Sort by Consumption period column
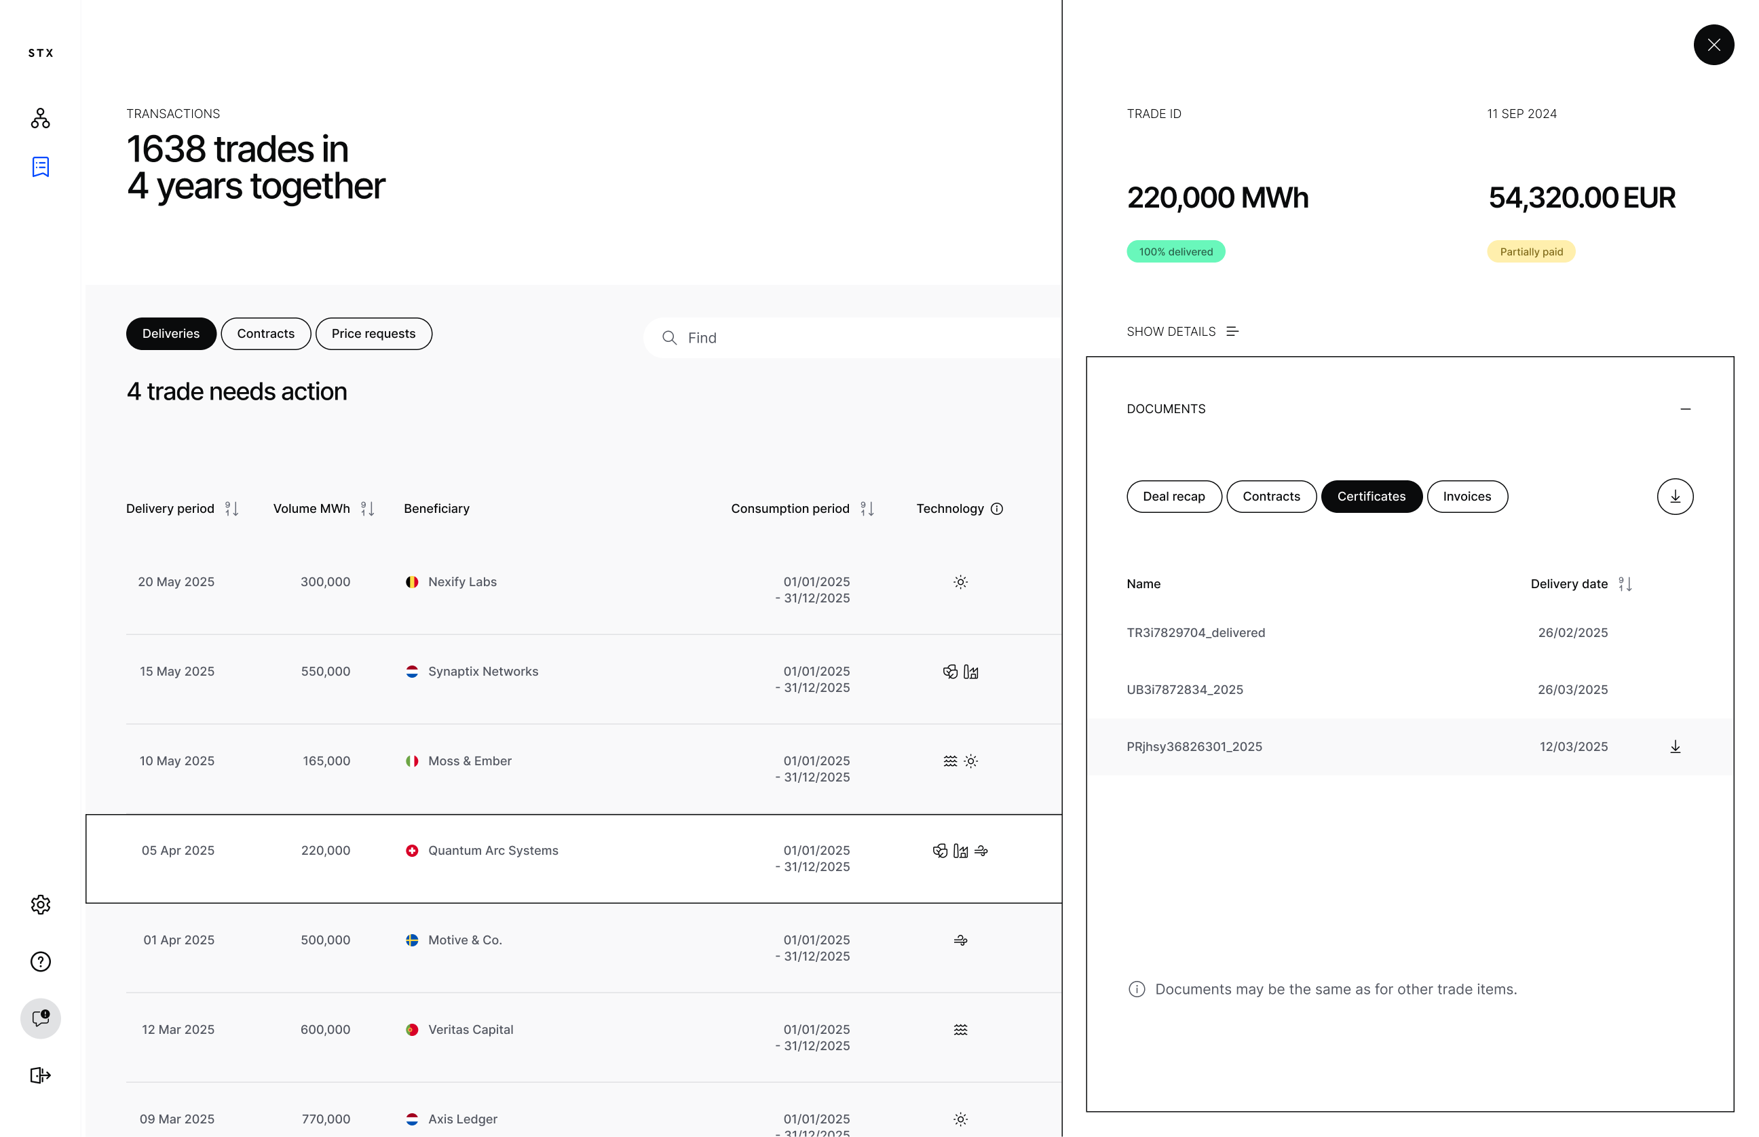 867,509
